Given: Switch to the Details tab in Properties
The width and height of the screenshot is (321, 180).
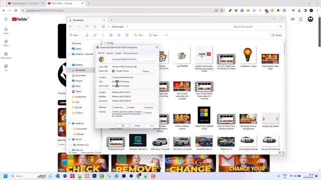Looking at the screenshot, I should pyautogui.click(x=118, y=53).
